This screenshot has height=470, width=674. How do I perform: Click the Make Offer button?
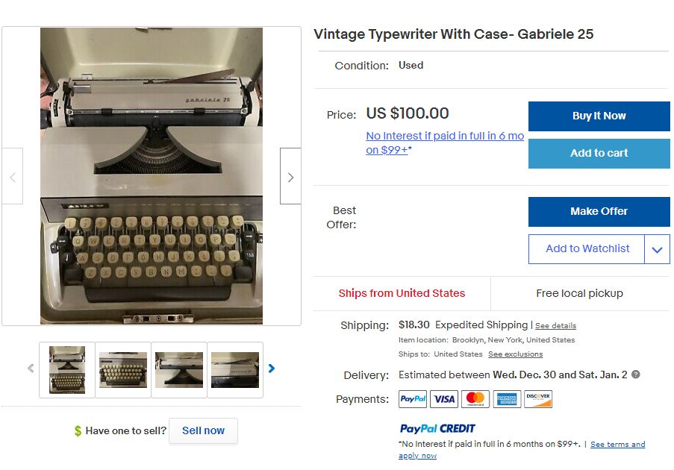pyautogui.click(x=599, y=212)
